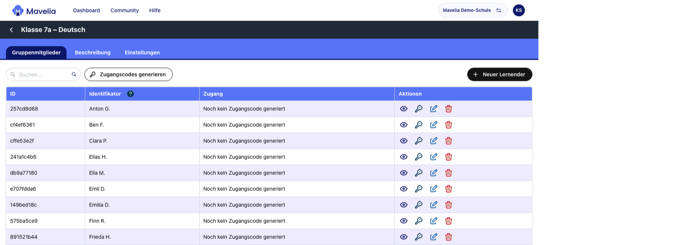Focus the Suchen search field
This screenshot has width=686, height=245.
(43, 74)
